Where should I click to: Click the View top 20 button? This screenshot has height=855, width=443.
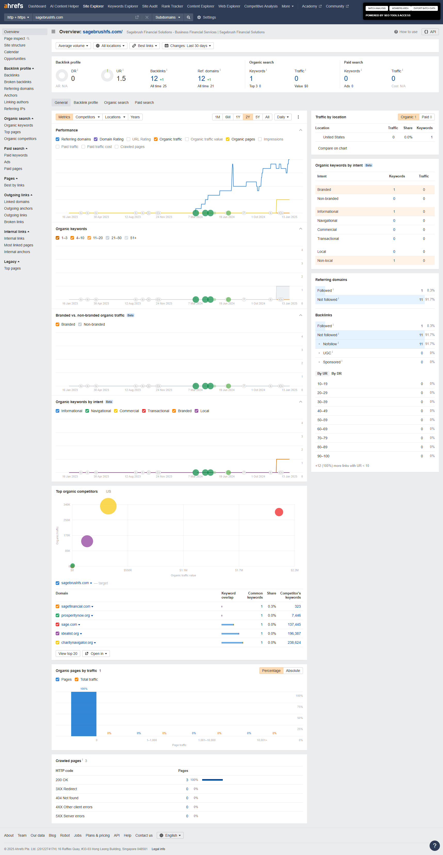coord(68,654)
